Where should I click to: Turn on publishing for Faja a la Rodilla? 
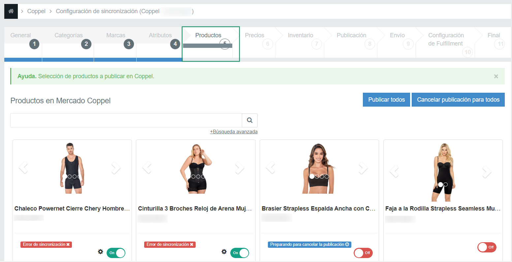click(x=487, y=247)
